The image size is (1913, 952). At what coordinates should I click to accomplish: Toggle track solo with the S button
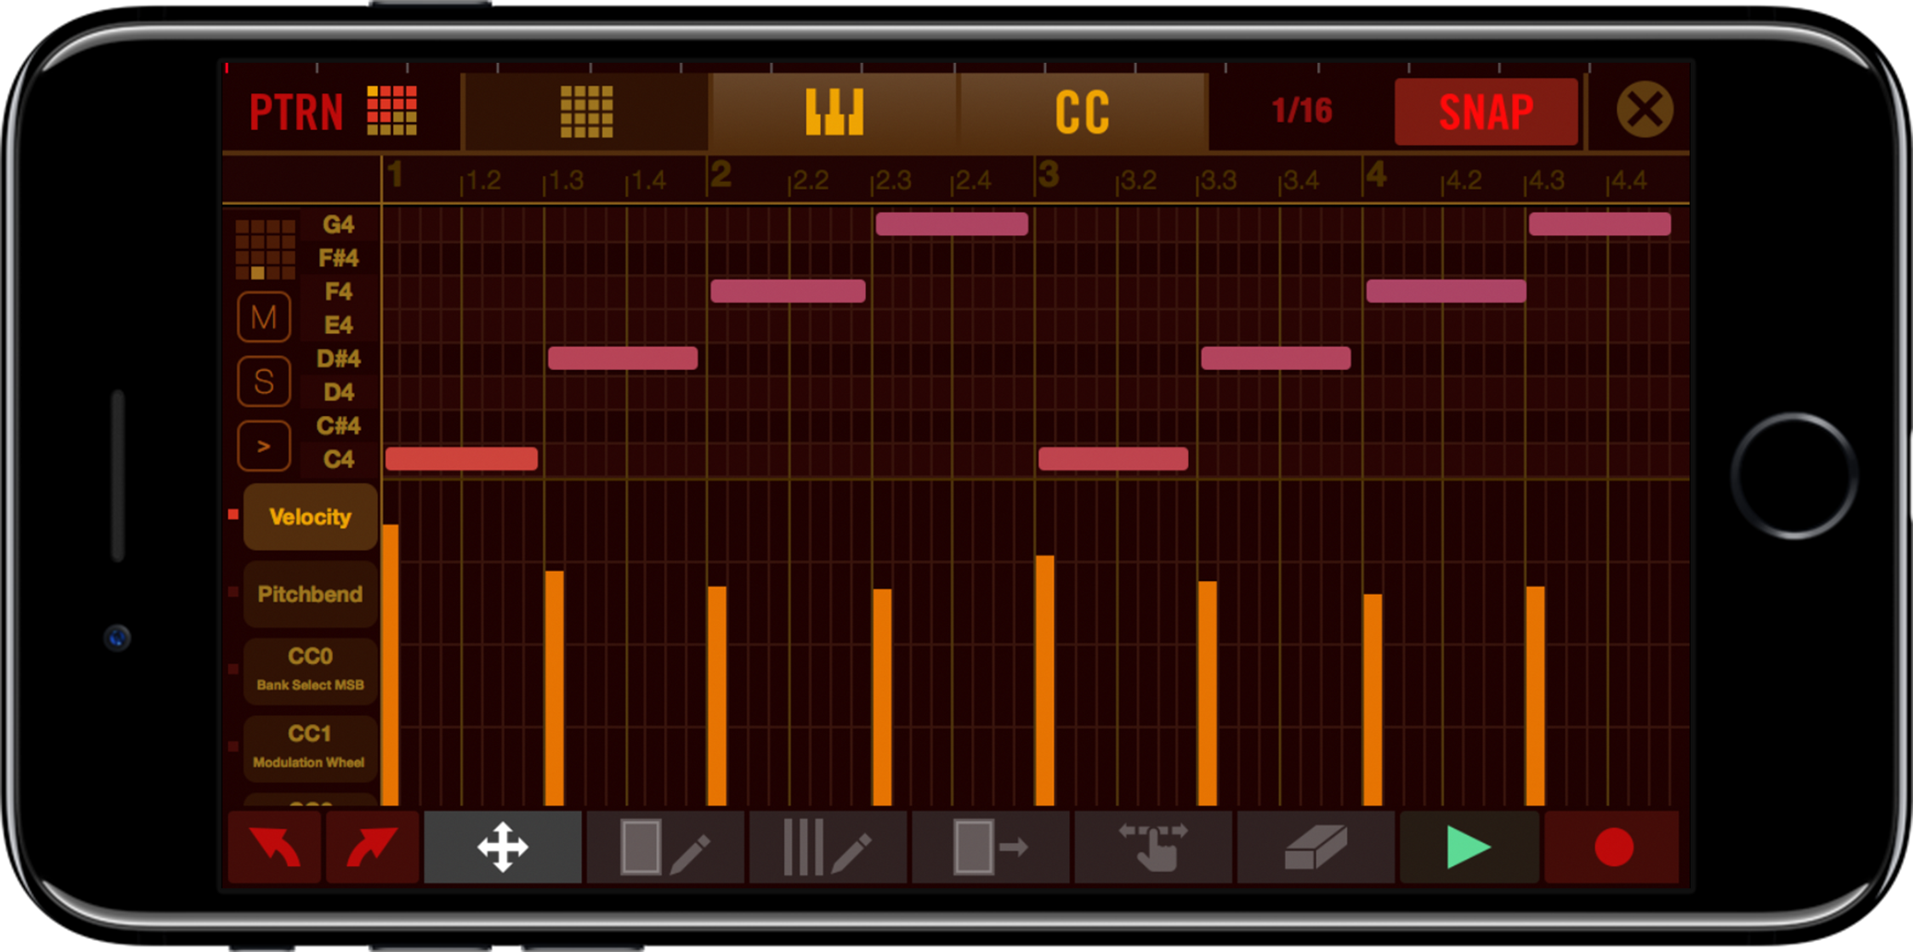click(x=264, y=381)
